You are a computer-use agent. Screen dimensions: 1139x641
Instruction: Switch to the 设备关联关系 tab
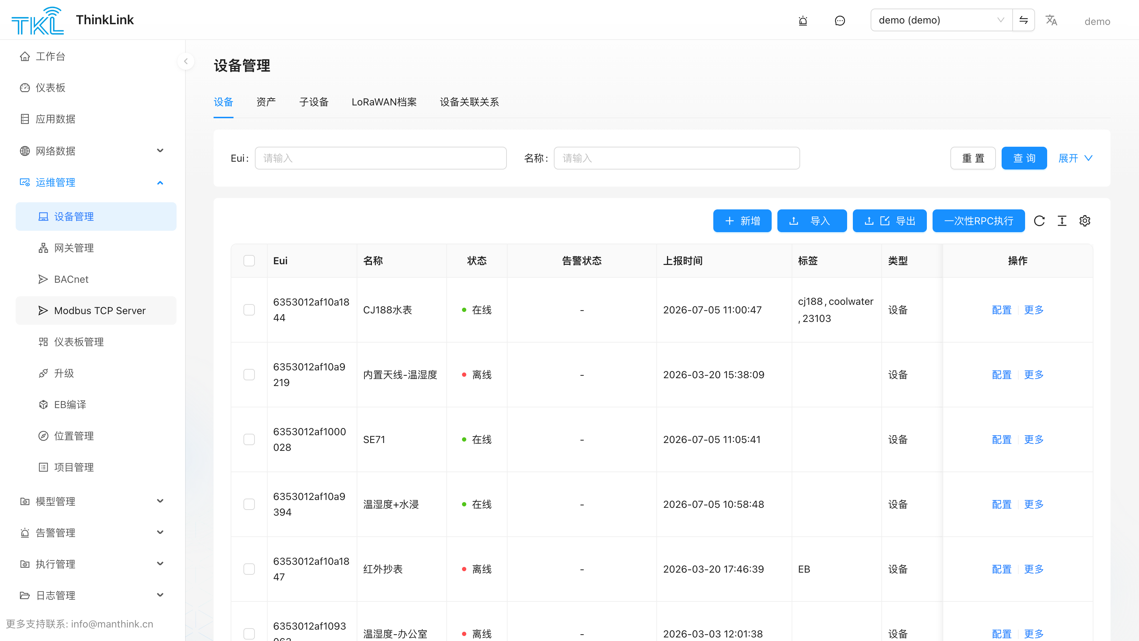tap(469, 102)
